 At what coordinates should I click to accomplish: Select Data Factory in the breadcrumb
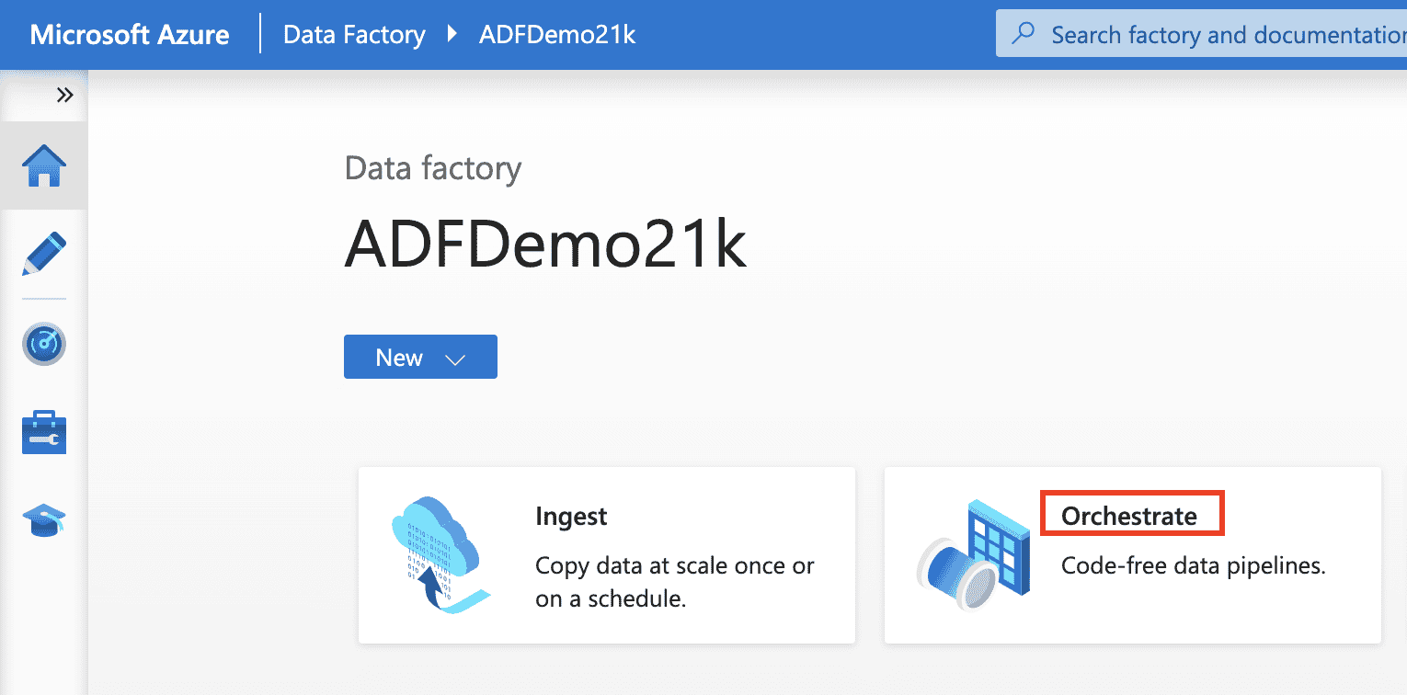coord(354,35)
